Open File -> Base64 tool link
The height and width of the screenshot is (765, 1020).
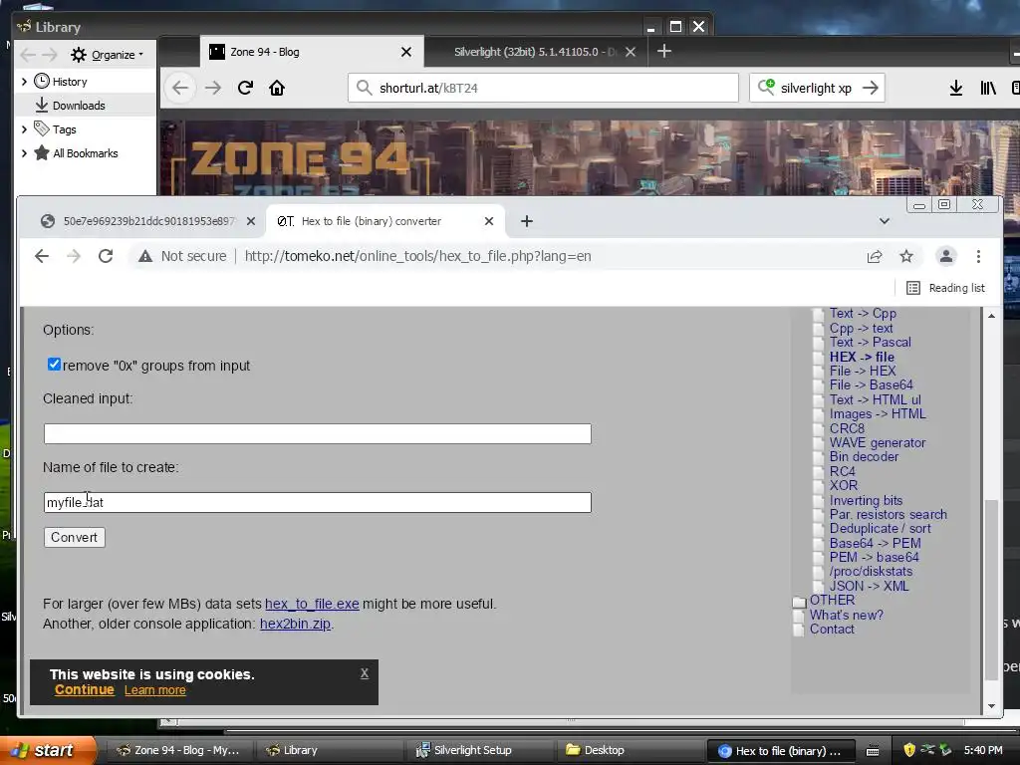(871, 385)
